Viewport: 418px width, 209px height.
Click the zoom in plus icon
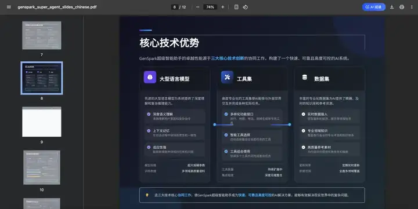click(222, 7)
